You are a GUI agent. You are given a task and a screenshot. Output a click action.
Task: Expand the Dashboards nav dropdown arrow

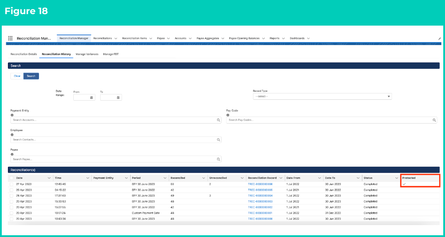308,38
